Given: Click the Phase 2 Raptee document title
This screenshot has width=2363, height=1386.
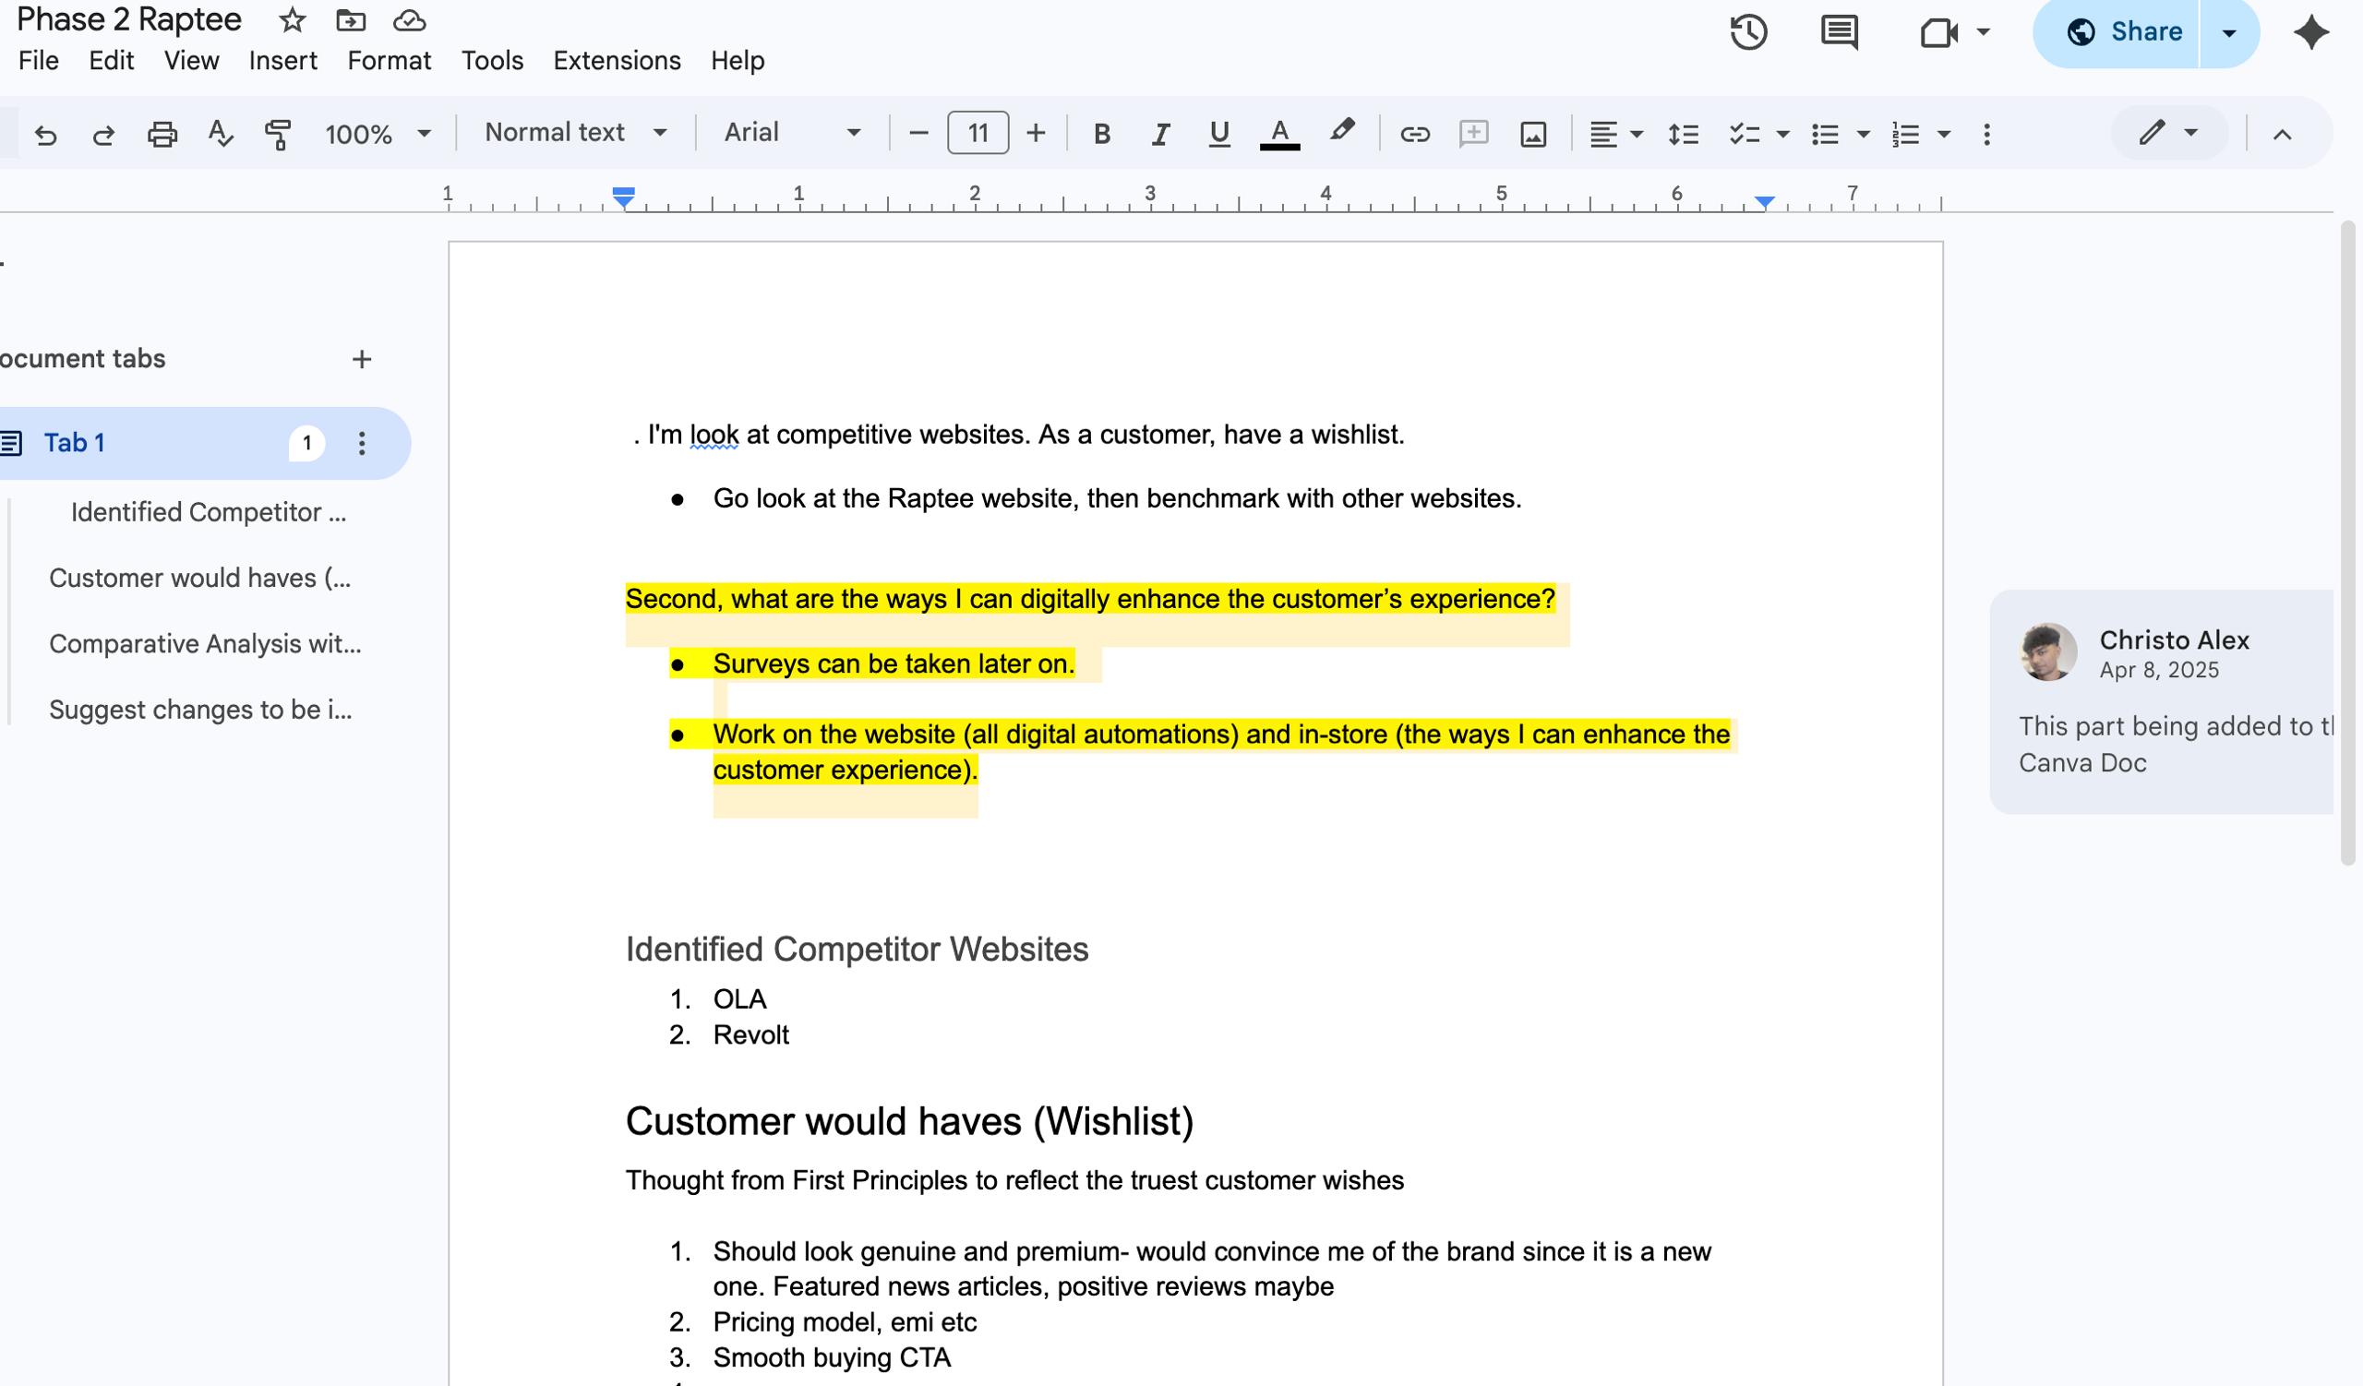Looking at the screenshot, I should pyautogui.click(x=129, y=19).
